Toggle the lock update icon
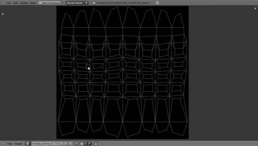Image resolution: width=258 pixels, height=146 pixels. coord(96,144)
